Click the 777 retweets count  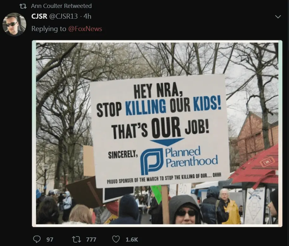click(x=91, y=240)
